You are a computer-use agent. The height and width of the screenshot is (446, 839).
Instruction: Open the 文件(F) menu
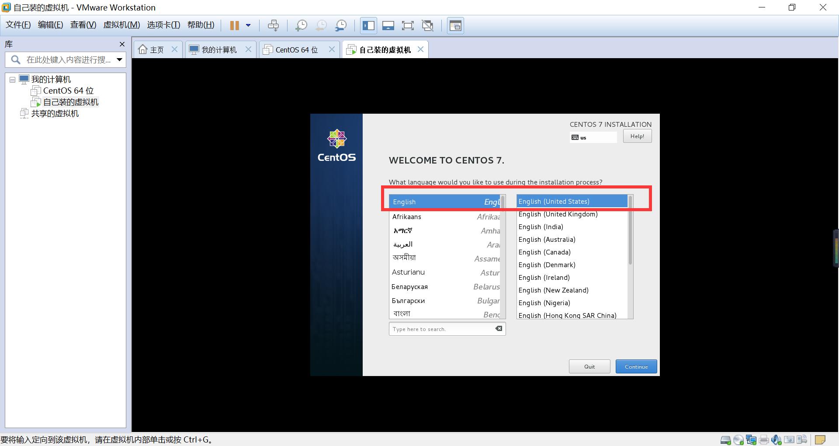(18, 25)
